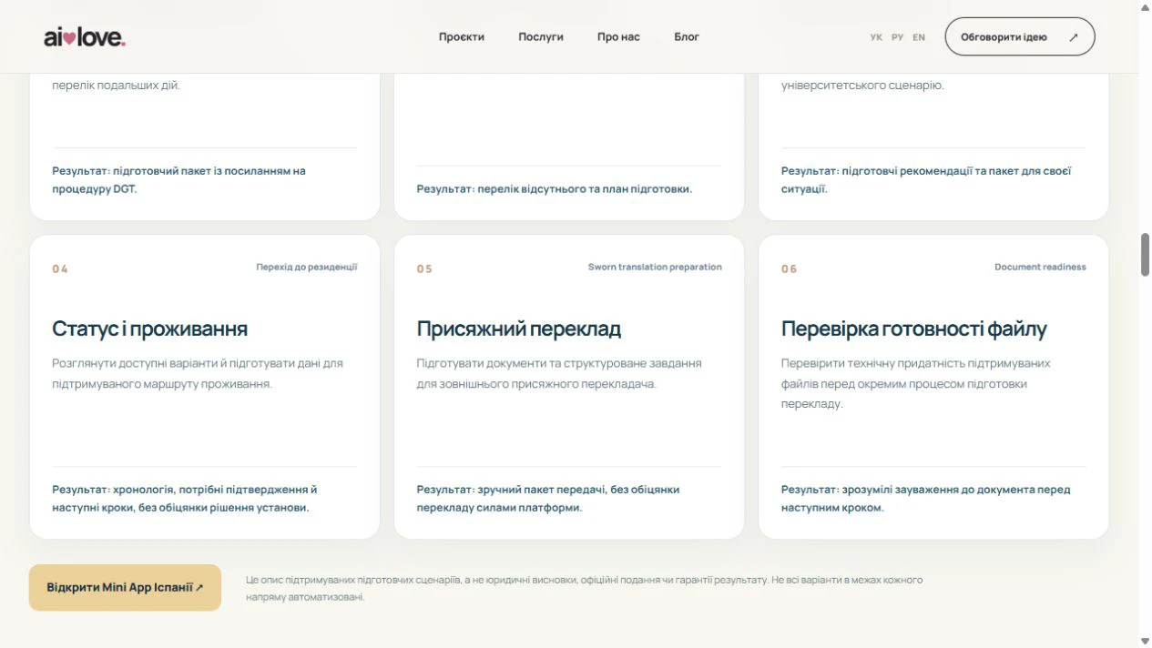Click card number 04 label
Image resolution: width=1152 pixels, height=648 pixels.
coord(60,268)
